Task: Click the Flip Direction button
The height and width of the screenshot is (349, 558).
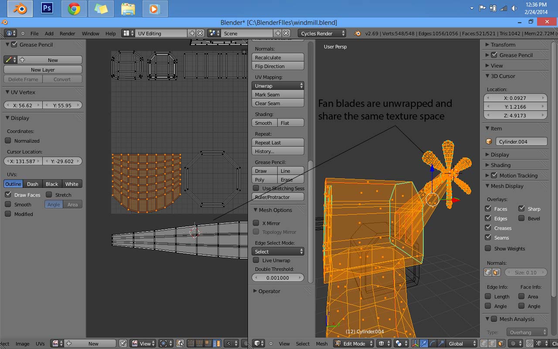Action: (x=278, y=66)
